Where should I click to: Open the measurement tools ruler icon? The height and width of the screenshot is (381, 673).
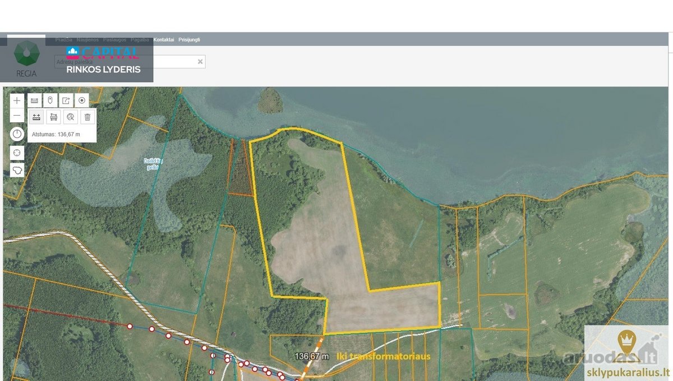pos(35,100)
